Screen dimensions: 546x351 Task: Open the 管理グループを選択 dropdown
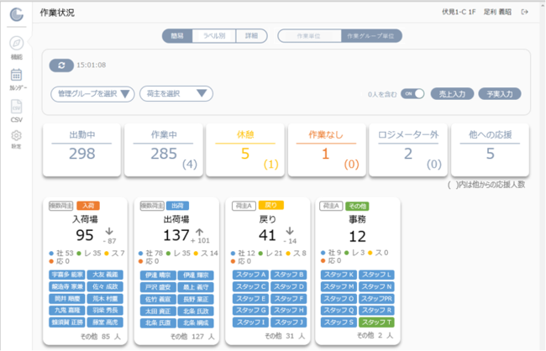click(x=92, y=94)
